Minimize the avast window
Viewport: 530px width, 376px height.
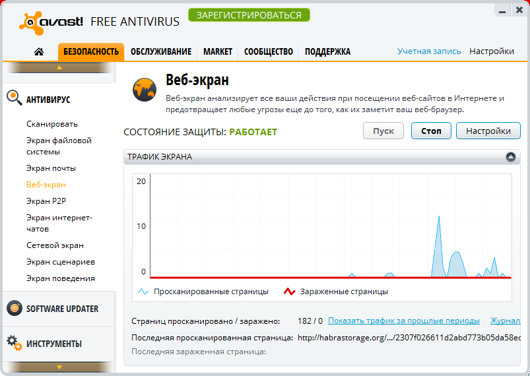pyautogui.click(x=502, y=11)
